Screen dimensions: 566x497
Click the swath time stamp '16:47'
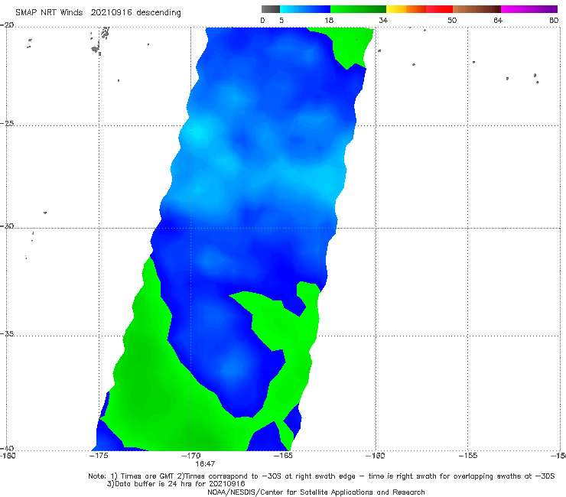coord(205,464)
